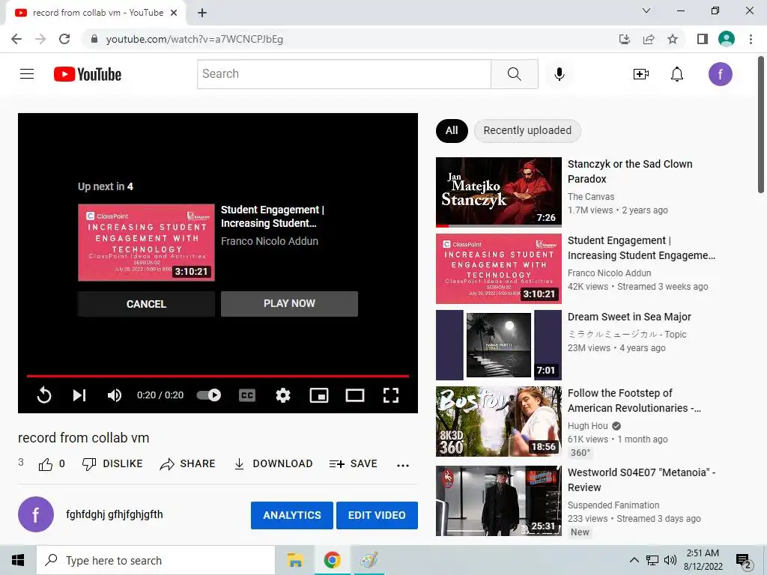767x575 pixels.
Task: Open the Boston 360 video thumbnail
Action: click(498, 421)
